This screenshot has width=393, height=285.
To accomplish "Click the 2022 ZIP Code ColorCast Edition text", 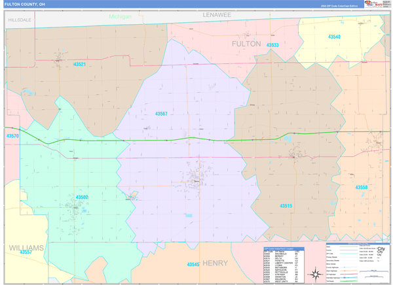I will pyautogui.click(x=339, y=5).
